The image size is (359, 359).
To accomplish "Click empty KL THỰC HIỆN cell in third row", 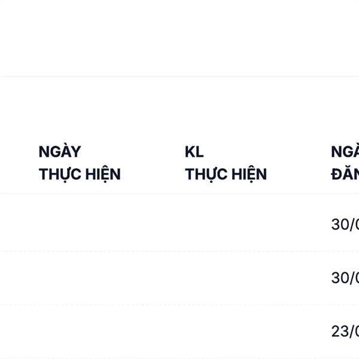I will (226, 331).
